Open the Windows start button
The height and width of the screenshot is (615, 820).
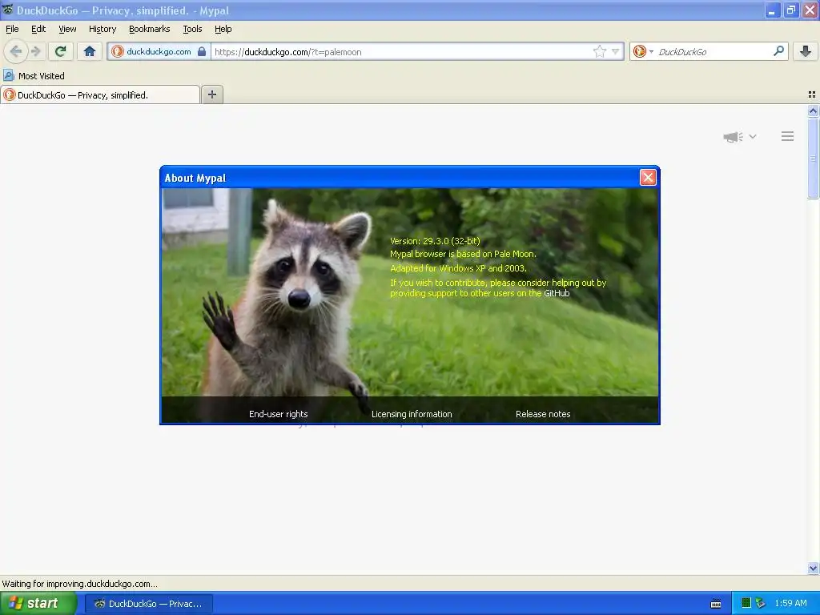38,603
